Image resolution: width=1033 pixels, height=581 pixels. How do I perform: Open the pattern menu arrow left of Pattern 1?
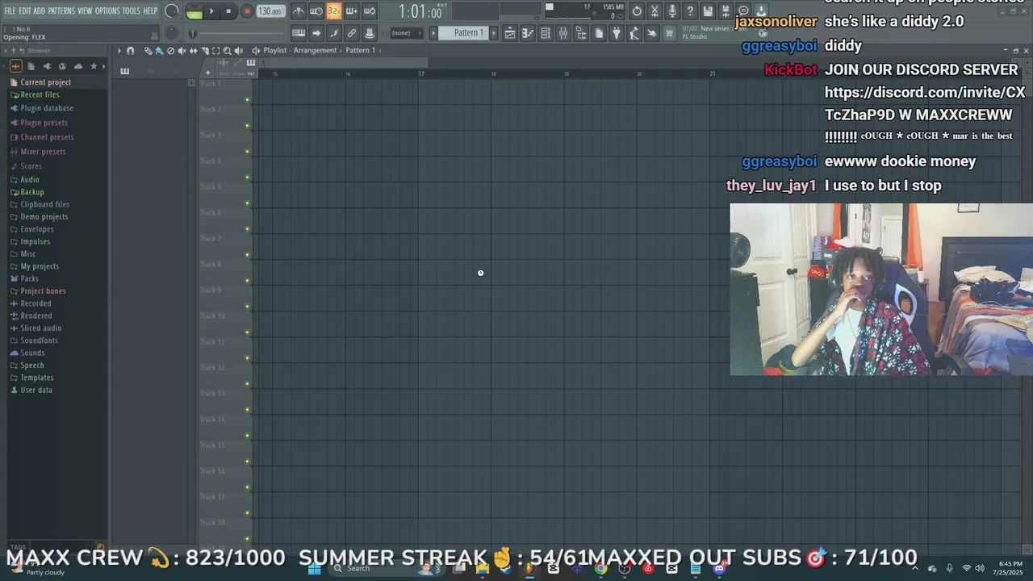(433, 33)
